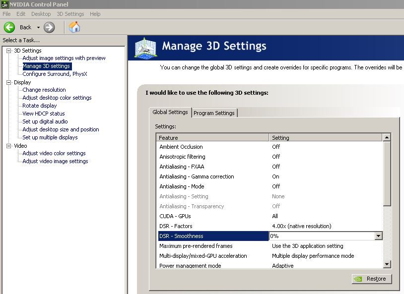Select Configure Surround, PhysX
Screen dimensions: 404x294
tap(55, 74)
